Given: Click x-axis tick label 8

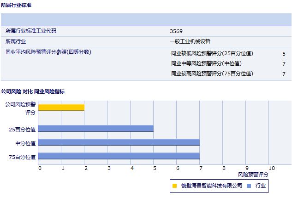Looking at the screenshot, I should point(224,168).
